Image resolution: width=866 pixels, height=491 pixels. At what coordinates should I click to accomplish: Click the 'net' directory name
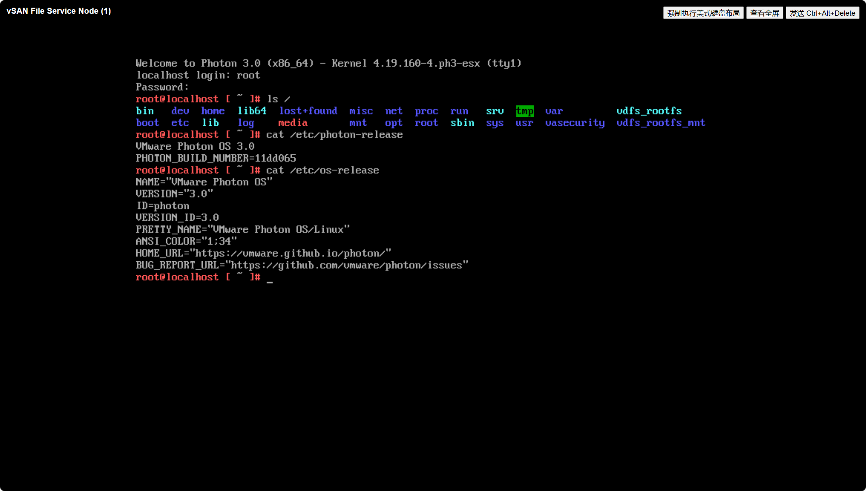tap(393, 111)
